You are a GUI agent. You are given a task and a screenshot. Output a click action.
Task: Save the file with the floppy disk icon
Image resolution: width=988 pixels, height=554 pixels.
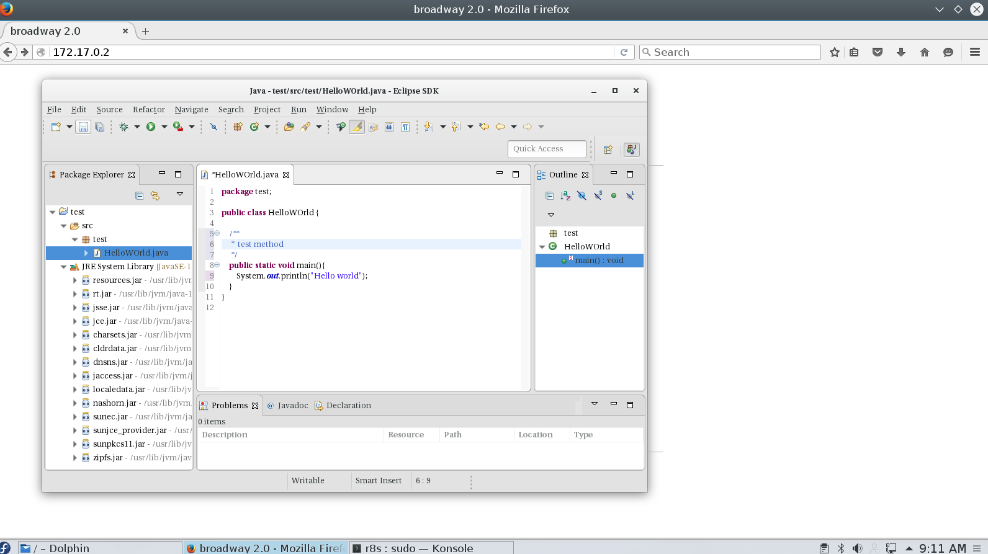click(x=83, y=127)
